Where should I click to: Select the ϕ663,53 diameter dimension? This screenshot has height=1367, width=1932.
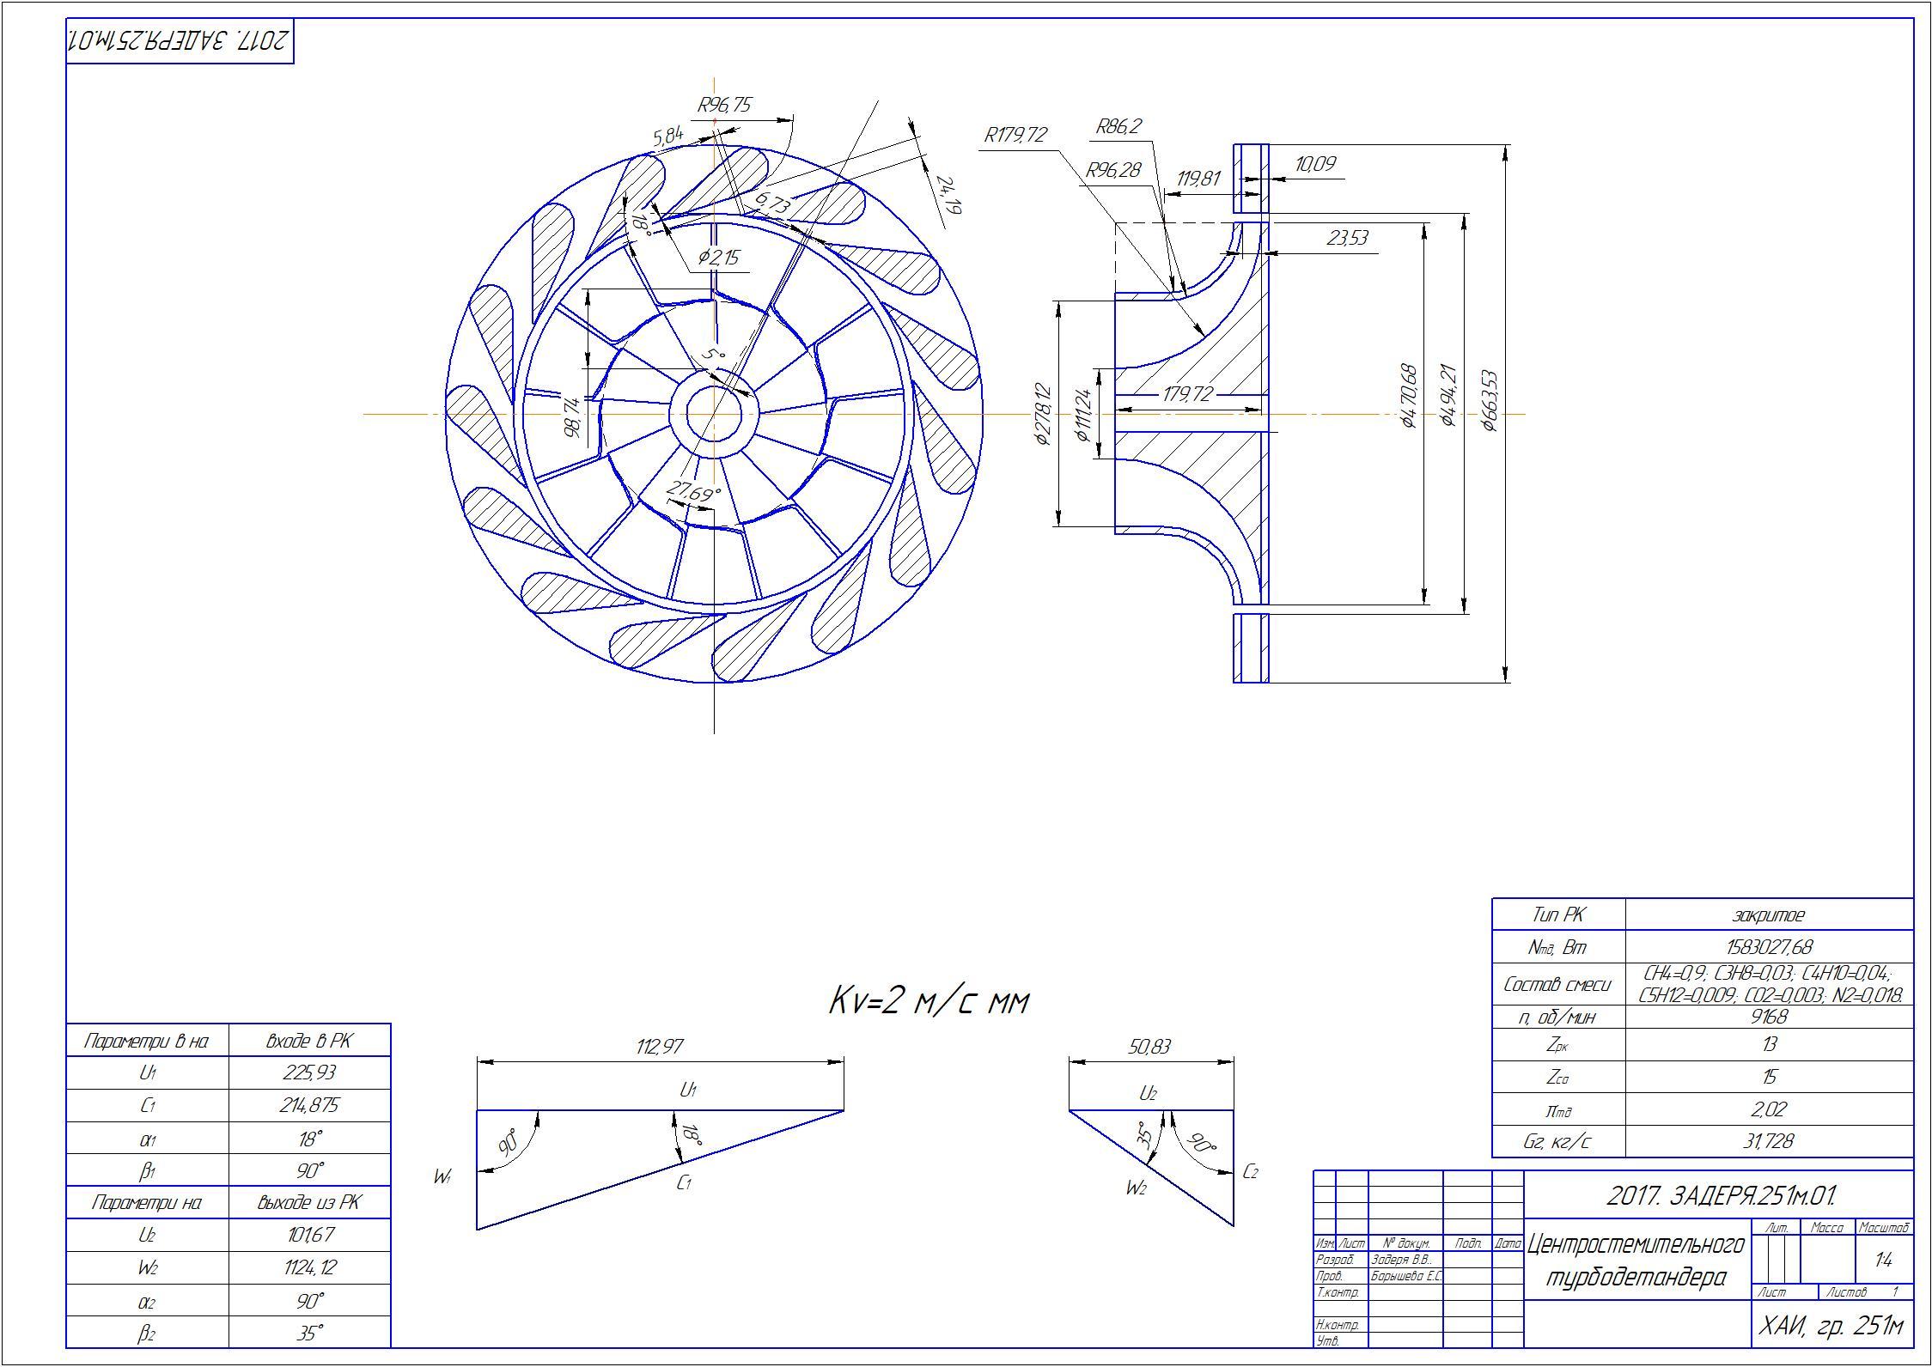click(1490, 401)
